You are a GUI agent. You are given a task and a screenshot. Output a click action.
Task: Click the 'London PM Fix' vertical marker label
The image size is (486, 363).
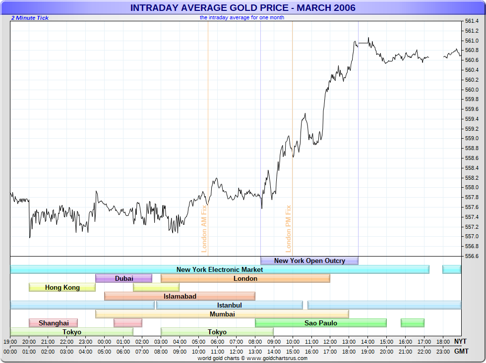[x=288, y=229]
